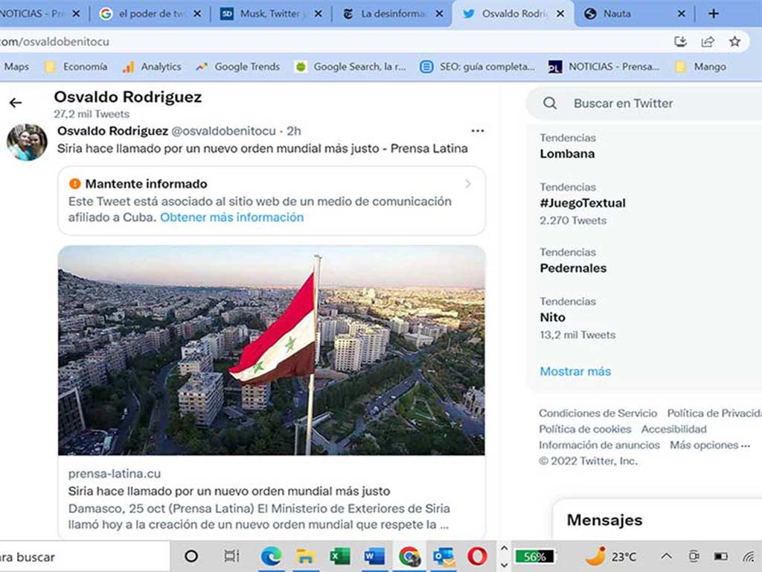
Task: Click Osvaldo Rodriguez profile avatar
Action: [x=27, y=142]
